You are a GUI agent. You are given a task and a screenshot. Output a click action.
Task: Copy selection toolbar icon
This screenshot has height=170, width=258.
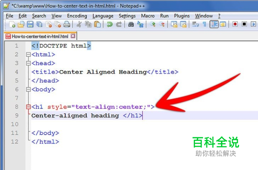click(88, 25)
